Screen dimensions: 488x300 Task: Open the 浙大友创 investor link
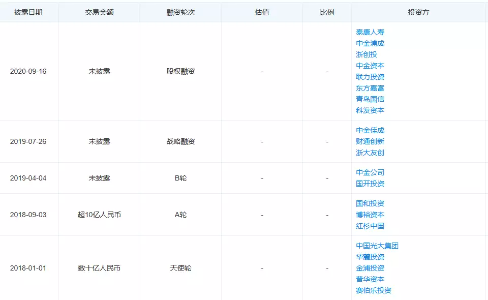(370, 153)
